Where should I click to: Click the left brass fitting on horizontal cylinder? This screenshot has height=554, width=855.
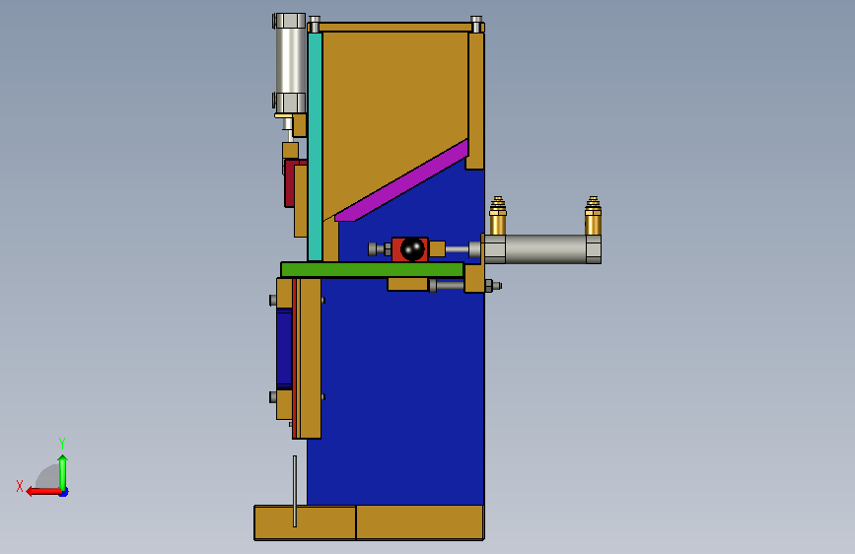497,216
